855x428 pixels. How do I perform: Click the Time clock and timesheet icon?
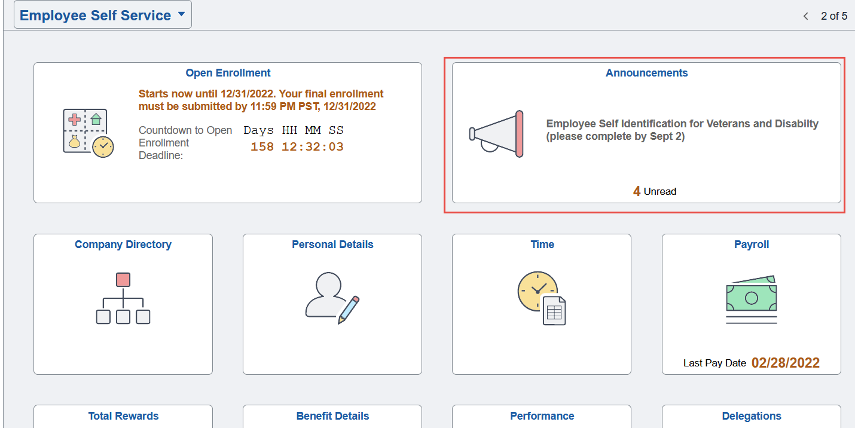pyautogui.click(x=542, y=298)
